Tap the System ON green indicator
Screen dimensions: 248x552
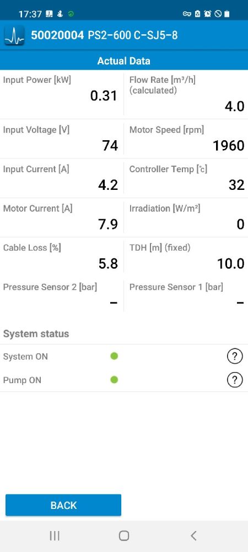click(114, 356)
